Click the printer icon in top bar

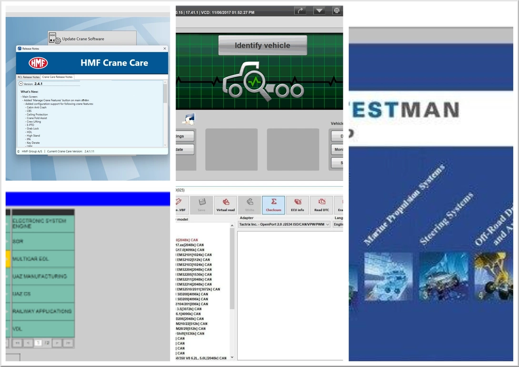(x=337, y=11)
